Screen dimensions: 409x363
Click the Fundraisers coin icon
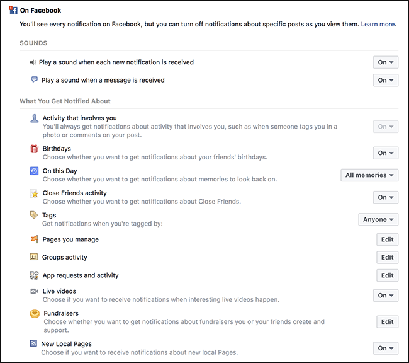(35, 313)
